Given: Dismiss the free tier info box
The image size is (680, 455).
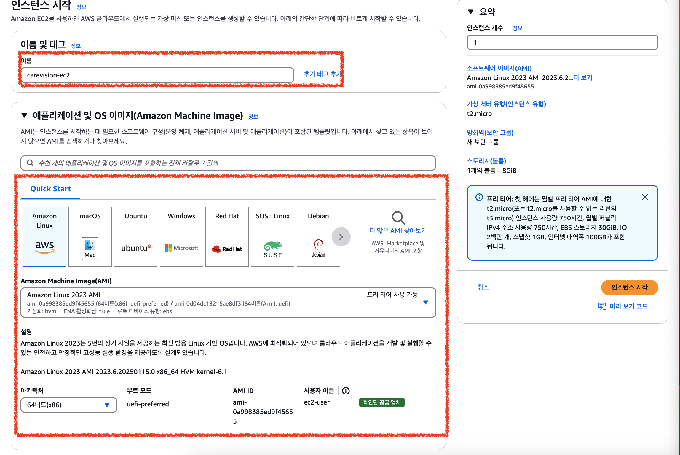Looking at the screenshot, I should coord(645,197).
